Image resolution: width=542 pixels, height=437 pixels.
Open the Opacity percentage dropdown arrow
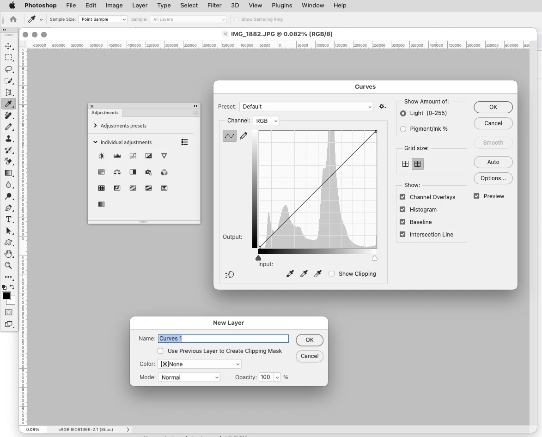click(277, 377)
